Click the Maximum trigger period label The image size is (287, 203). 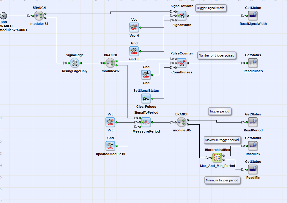point(222,140)
